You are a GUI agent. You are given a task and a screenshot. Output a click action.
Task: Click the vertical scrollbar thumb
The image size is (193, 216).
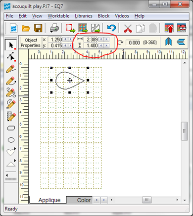tap(185, 131)
